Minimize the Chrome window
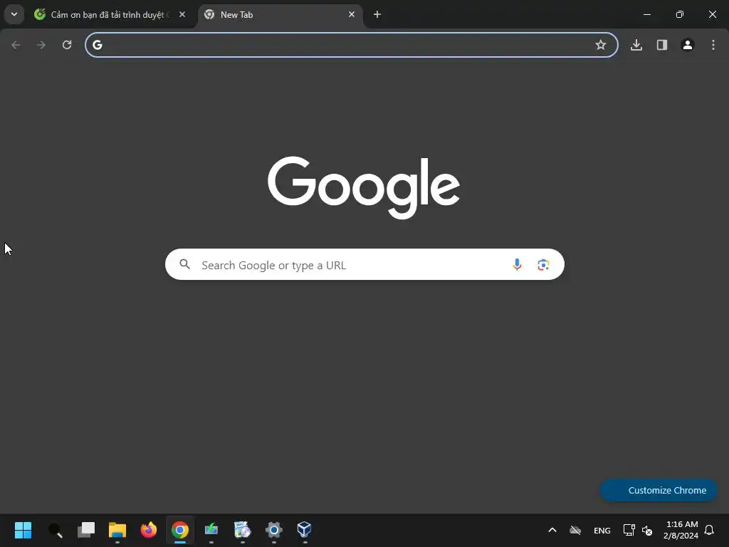Viewport: 729px width, 547px height. click(x=646, y=14)
